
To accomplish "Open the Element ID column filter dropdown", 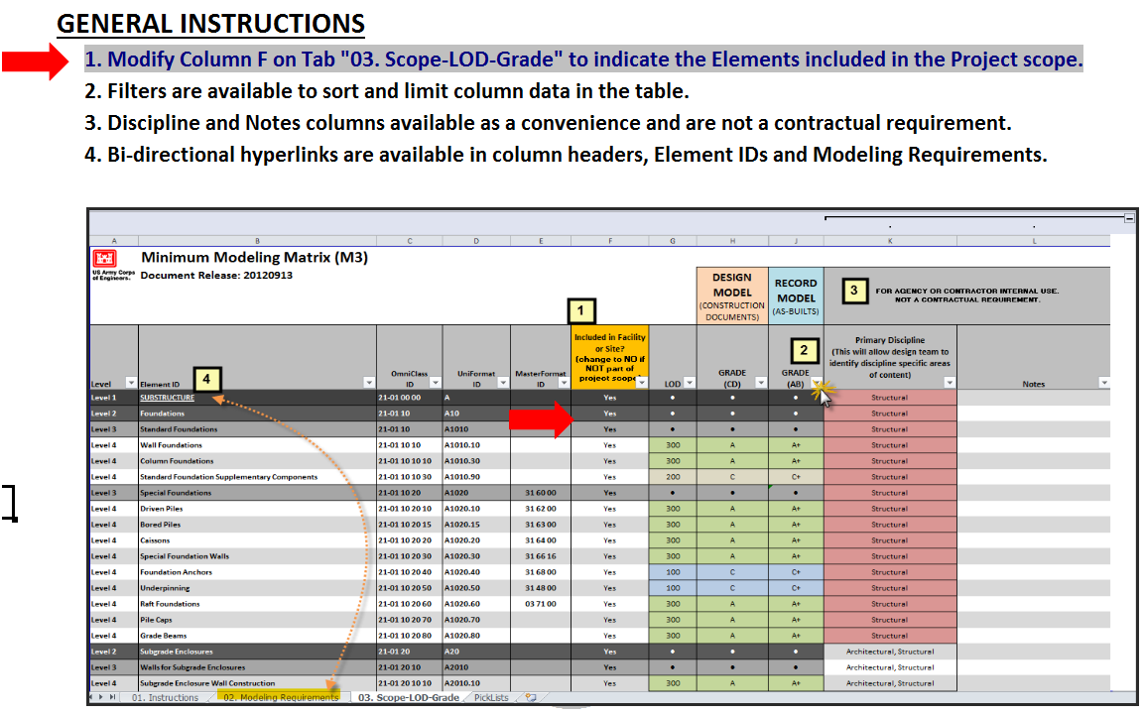I will (368, 383).
